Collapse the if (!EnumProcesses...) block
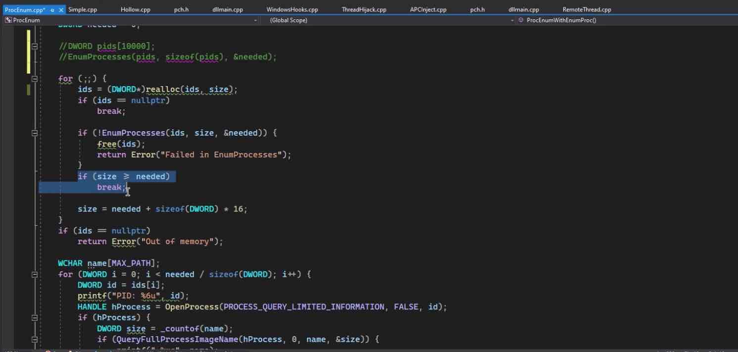Image resolution: width=738 pixels, height=352 pixels. pyautogui.click(x=35, y=133)
